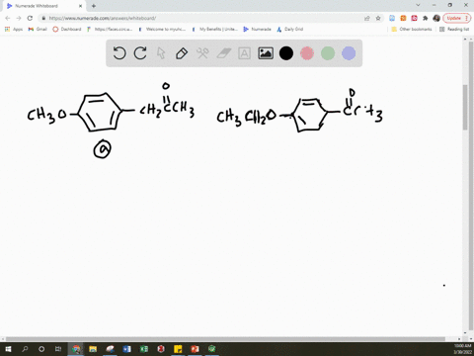Click the vertical scrollbar thumb
Viewport: 474px width, 356px height.
(465, 107)
